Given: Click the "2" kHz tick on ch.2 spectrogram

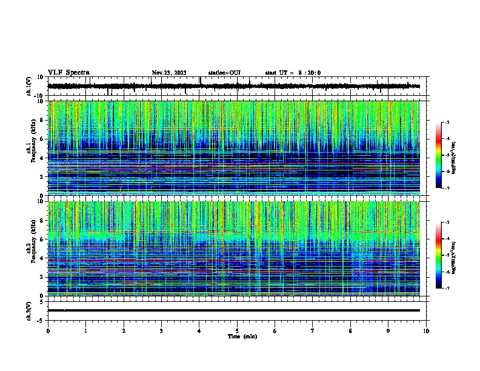Looking at the screenshot, I should click(x=42, y=277).
